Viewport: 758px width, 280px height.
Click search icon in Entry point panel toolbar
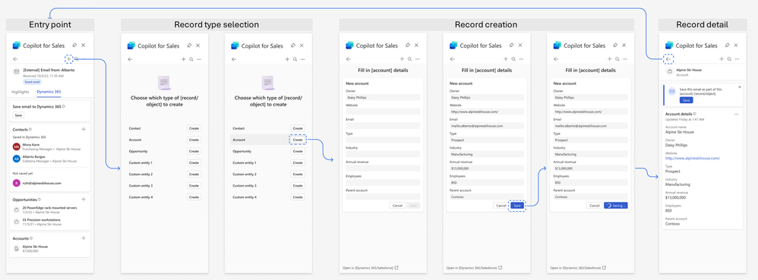click(x=77, y=59)
